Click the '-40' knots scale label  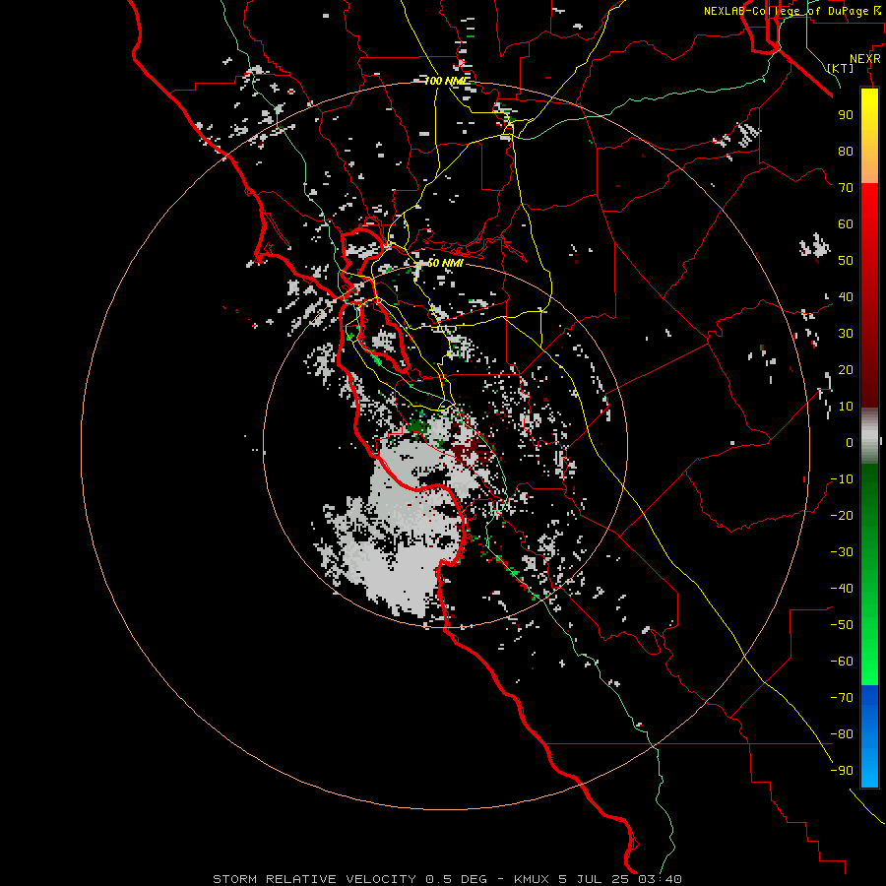click(842, 589)
